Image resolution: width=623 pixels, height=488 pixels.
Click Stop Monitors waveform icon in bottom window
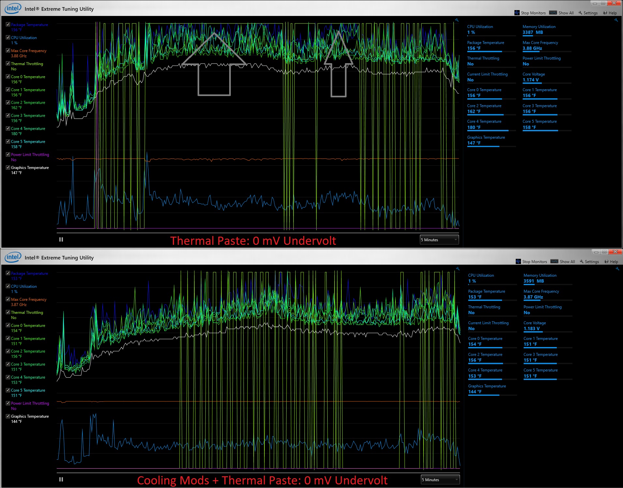tap(518, 261)
